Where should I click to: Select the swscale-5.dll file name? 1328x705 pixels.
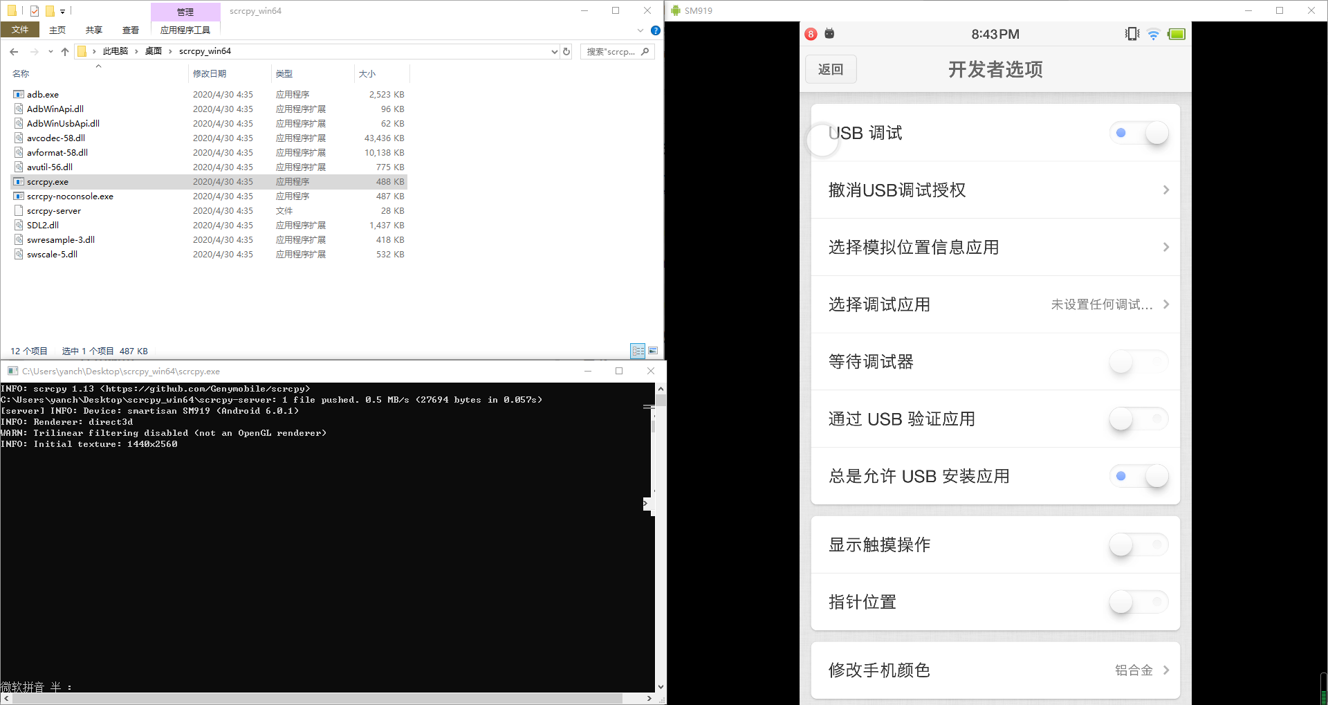tap(53, 255)
